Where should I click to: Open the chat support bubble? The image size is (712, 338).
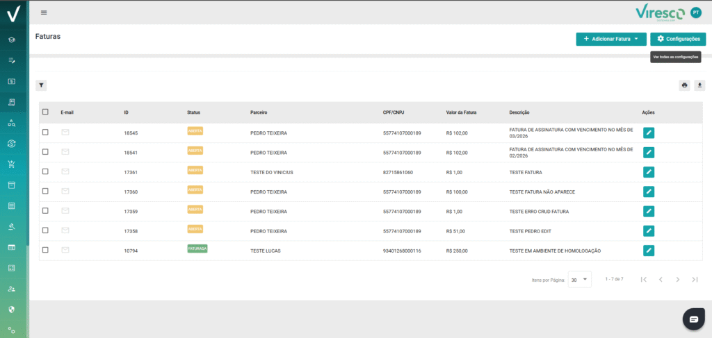(x=693, y=319)
